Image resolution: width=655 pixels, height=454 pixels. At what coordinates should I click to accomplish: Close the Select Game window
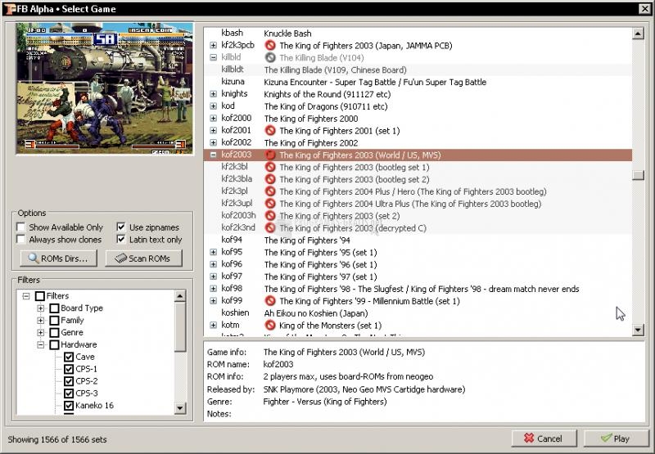[644, 9]
